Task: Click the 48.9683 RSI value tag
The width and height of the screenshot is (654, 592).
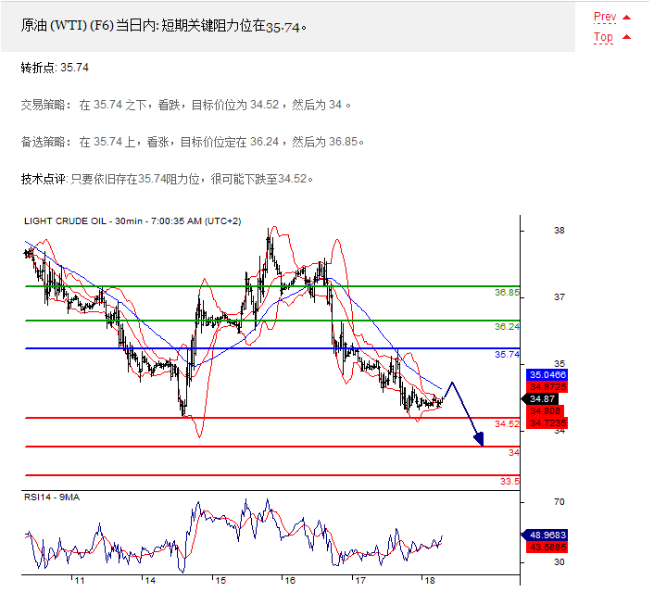Action: coord(546,535)
